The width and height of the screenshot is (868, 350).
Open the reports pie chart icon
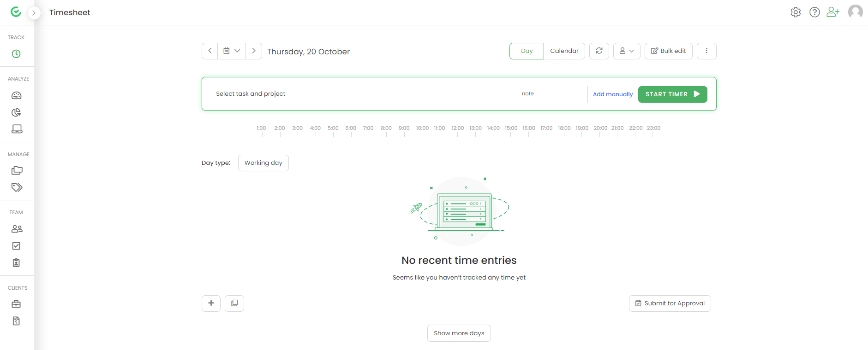(x=17, y=112)
